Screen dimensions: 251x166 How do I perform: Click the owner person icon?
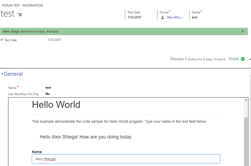(x=162, y=17)
